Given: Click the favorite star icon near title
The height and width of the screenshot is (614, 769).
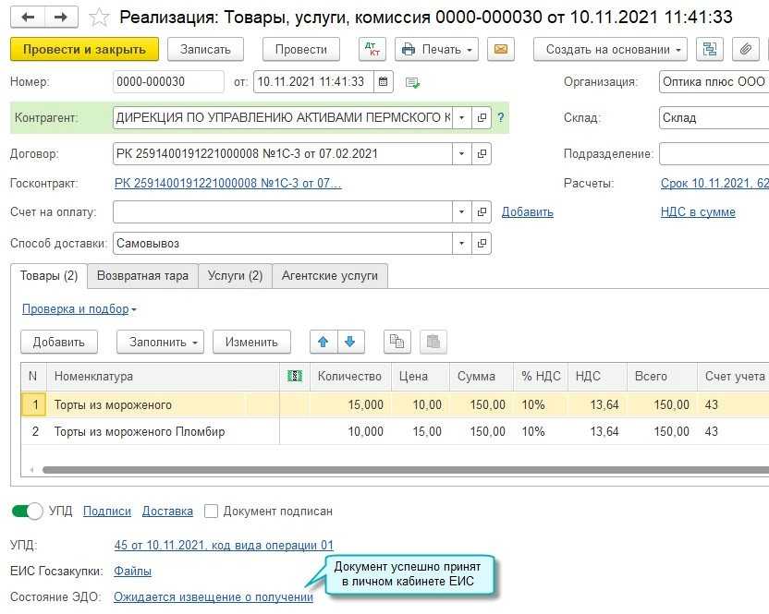Looking at the screenshot, I should coord(100,18).
